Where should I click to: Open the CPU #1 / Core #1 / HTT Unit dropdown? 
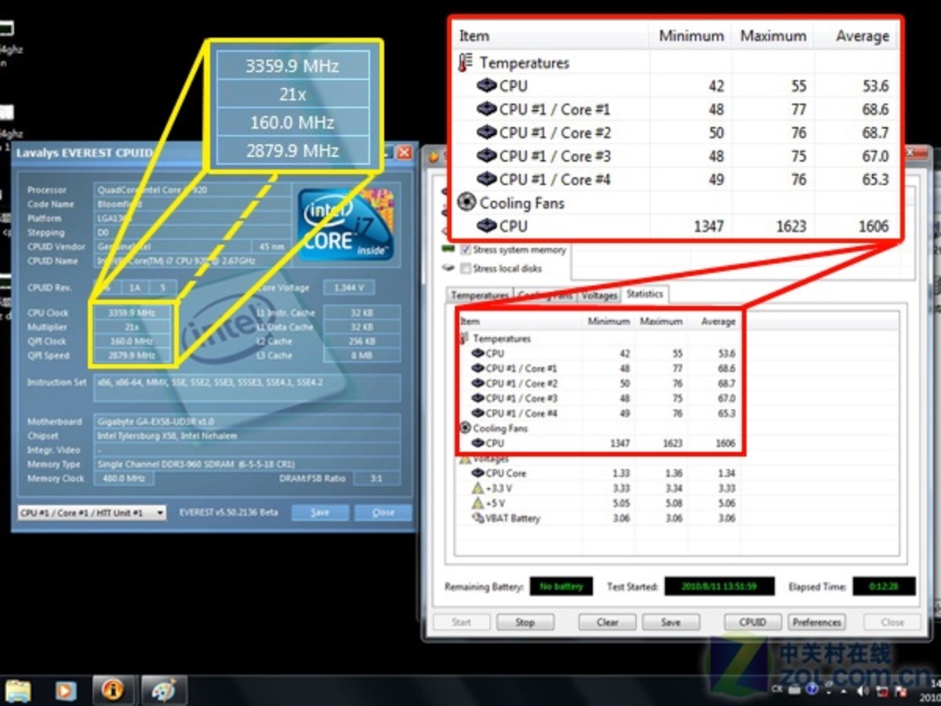[92, 513]
